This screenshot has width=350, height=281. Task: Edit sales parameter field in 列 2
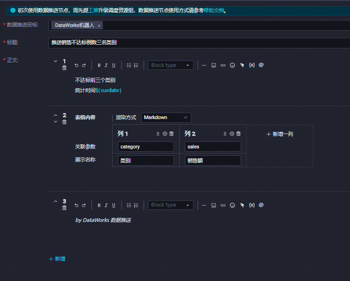(213, 147)
